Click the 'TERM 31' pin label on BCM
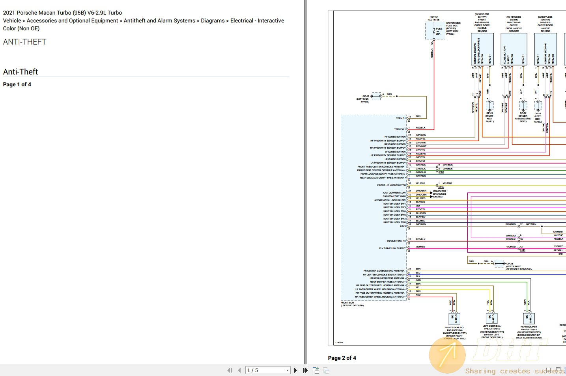Screen dimensions: 566x376 point(401,118)
